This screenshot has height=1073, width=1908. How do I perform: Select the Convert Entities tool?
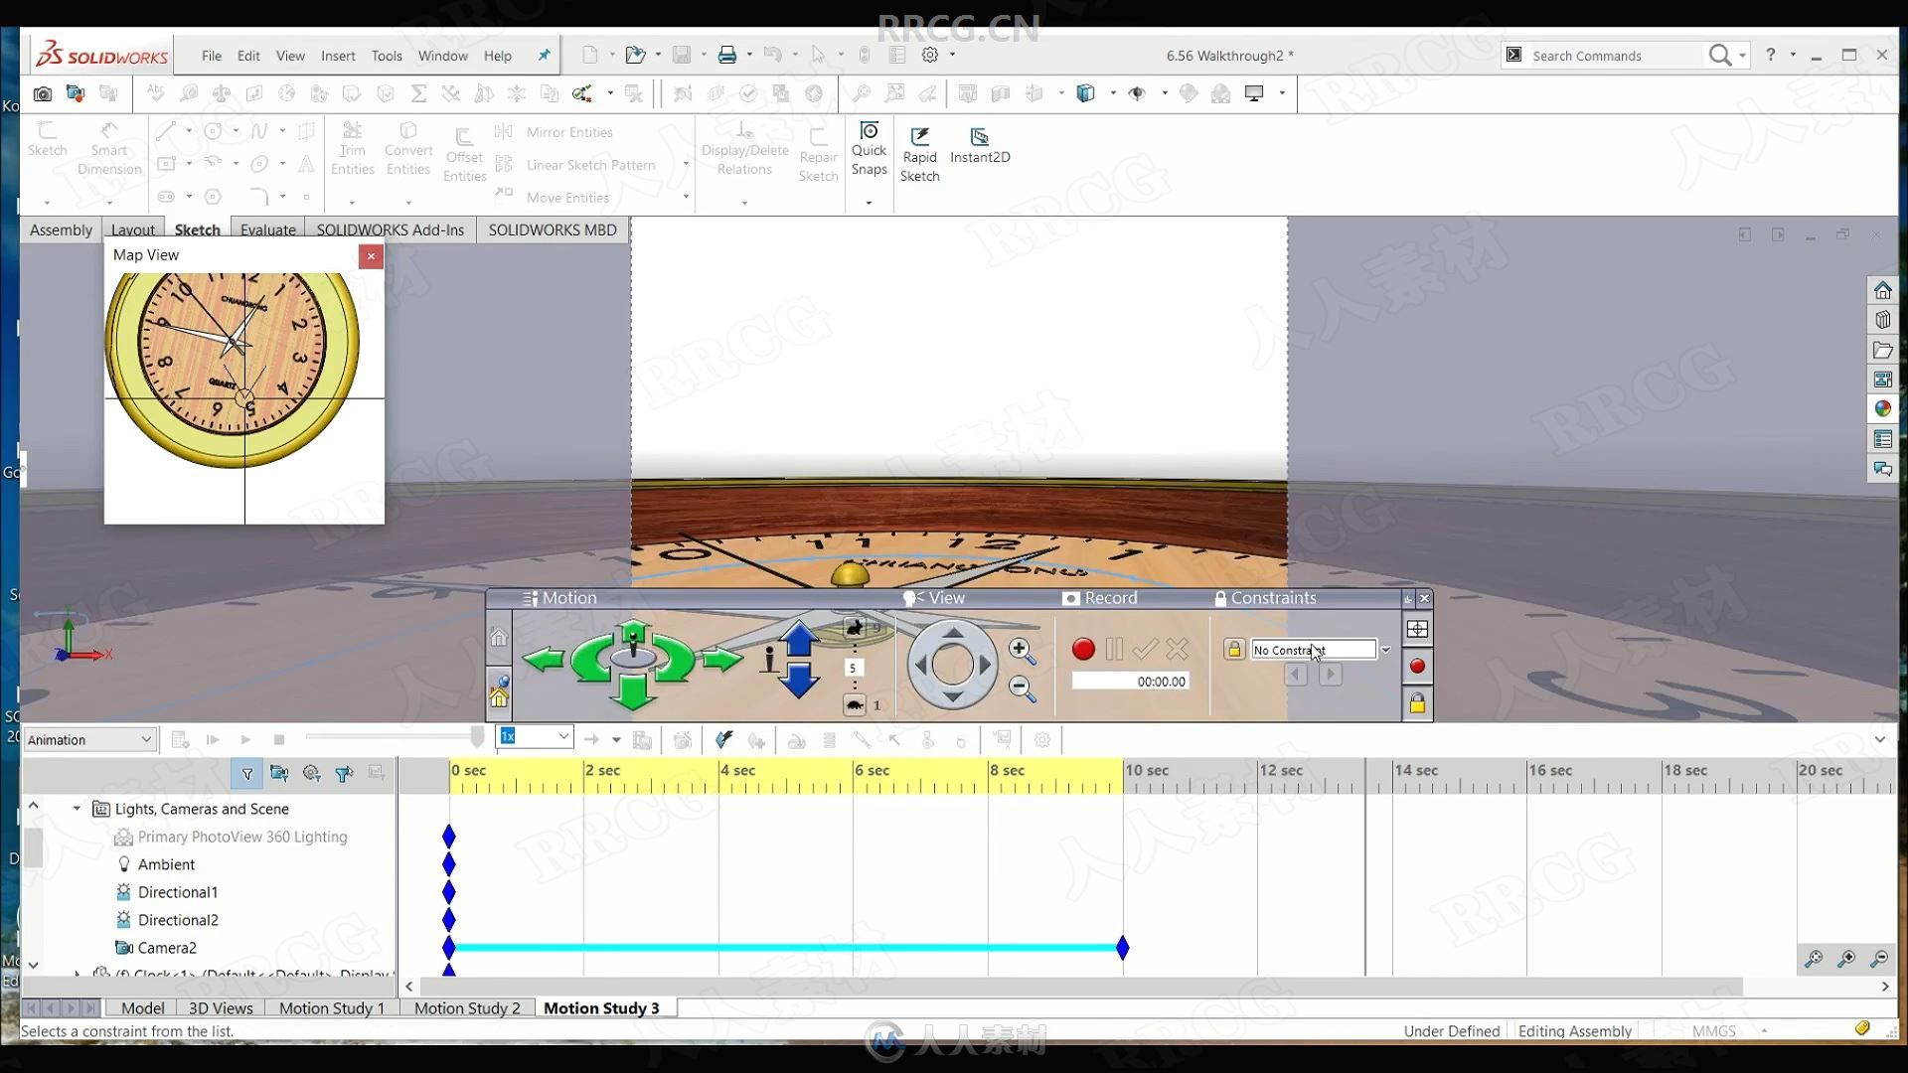coord(407,148)
